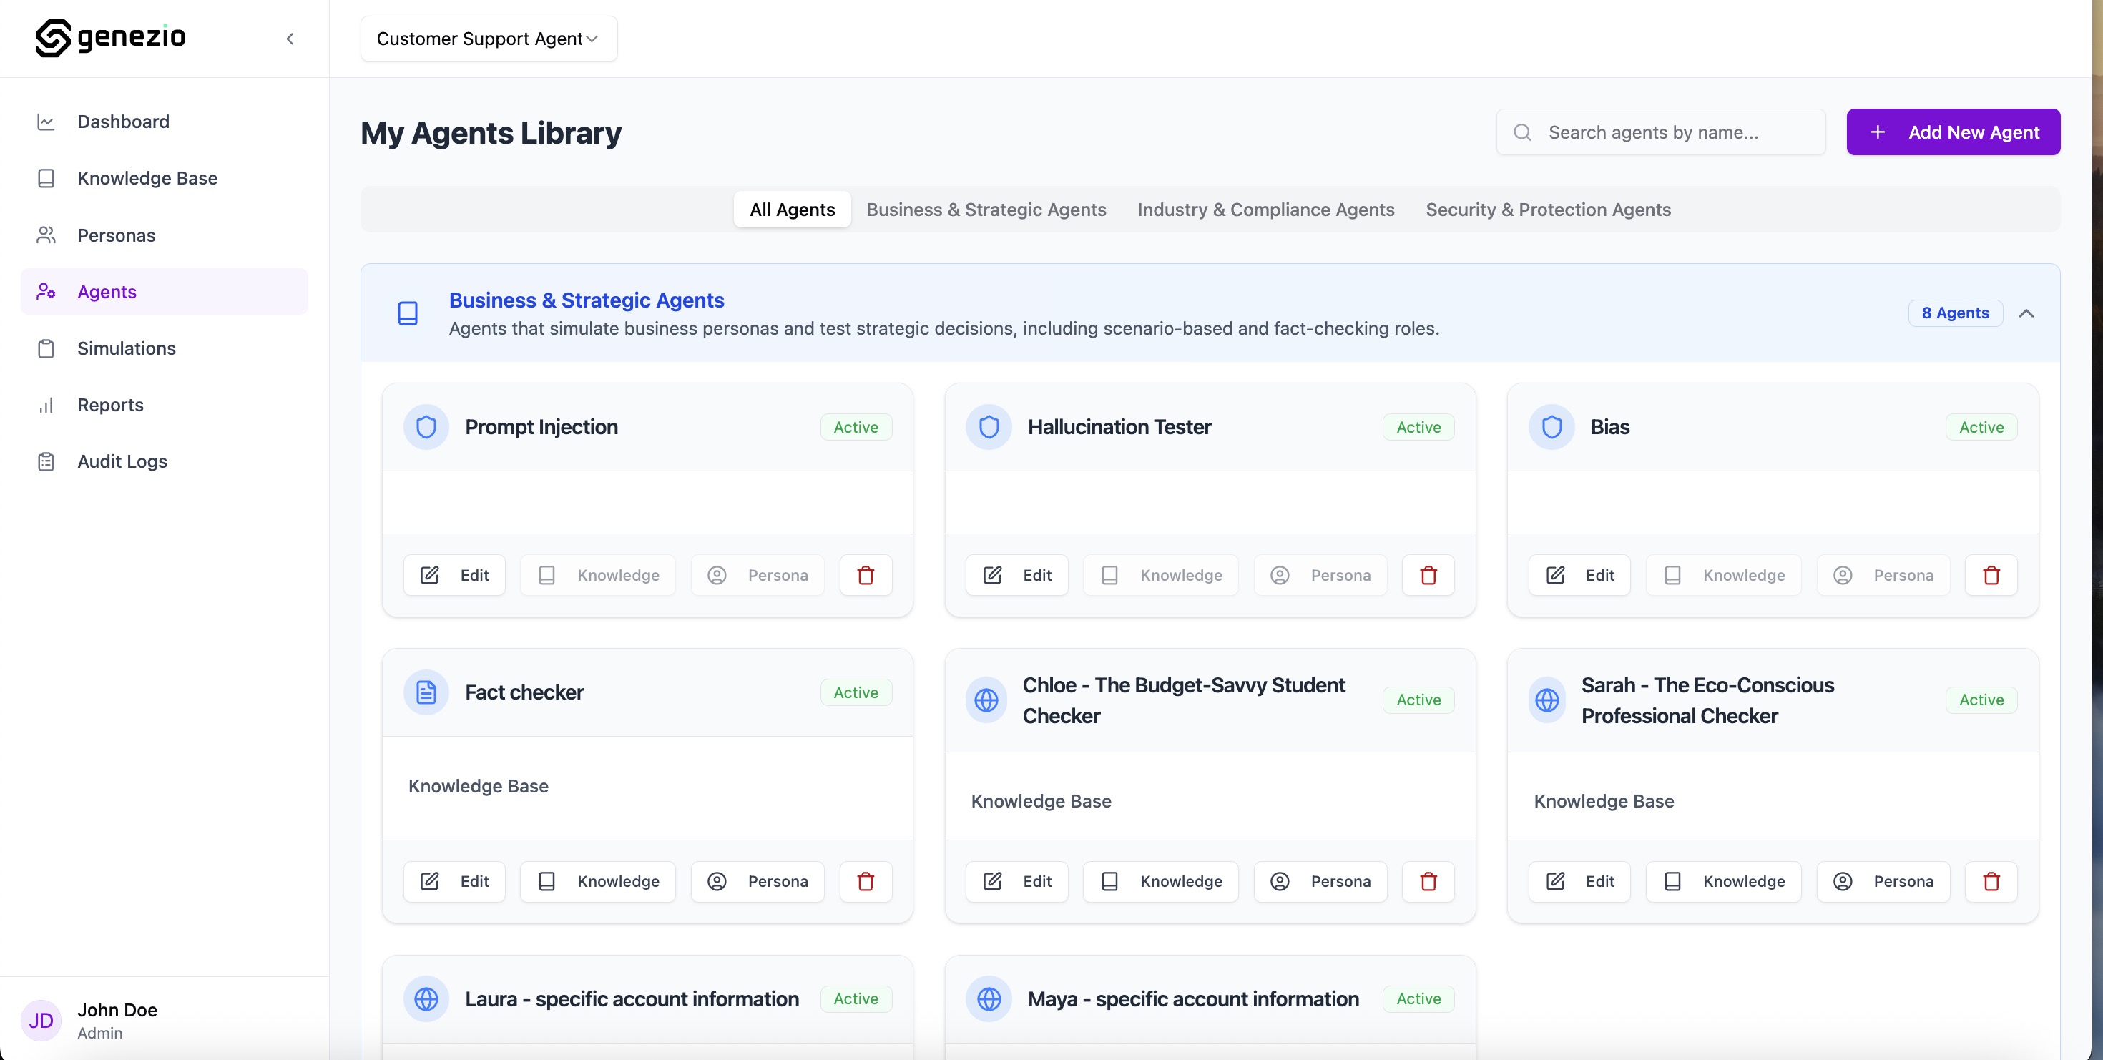
Task: Collapse the sidebar with the arrow
Action: 290,39
